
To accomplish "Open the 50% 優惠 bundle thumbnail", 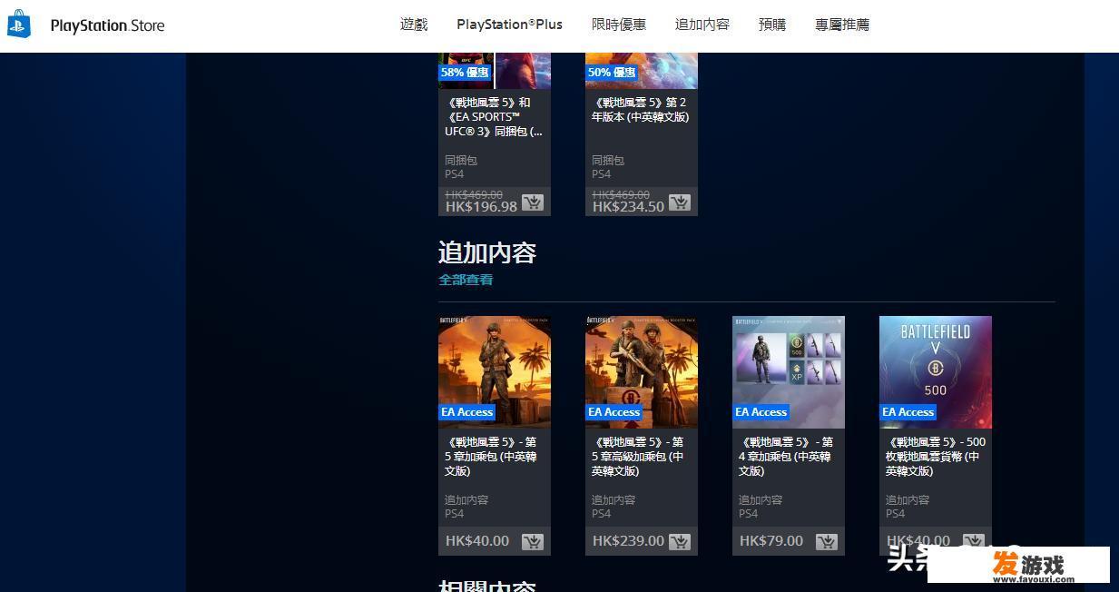I will pos(642,71).
